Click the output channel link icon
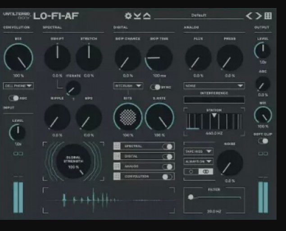Viewport: 286px width, 231px height. tap(263, 154)
